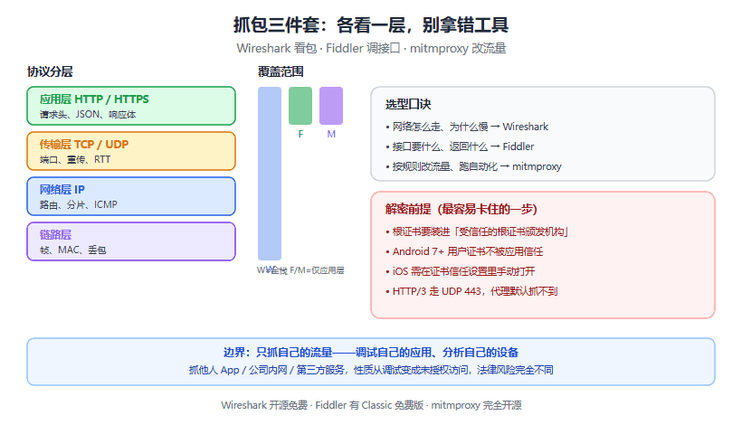Click the 解密前提 heading
The height and width of the screenshot is (425, 742).
pyautogui.click(x=461, y=209)
